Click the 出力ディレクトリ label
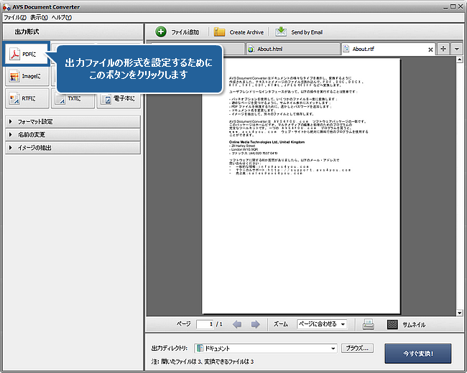The height and width of the screenshot is (373, 467). click(x=170, y=349)
